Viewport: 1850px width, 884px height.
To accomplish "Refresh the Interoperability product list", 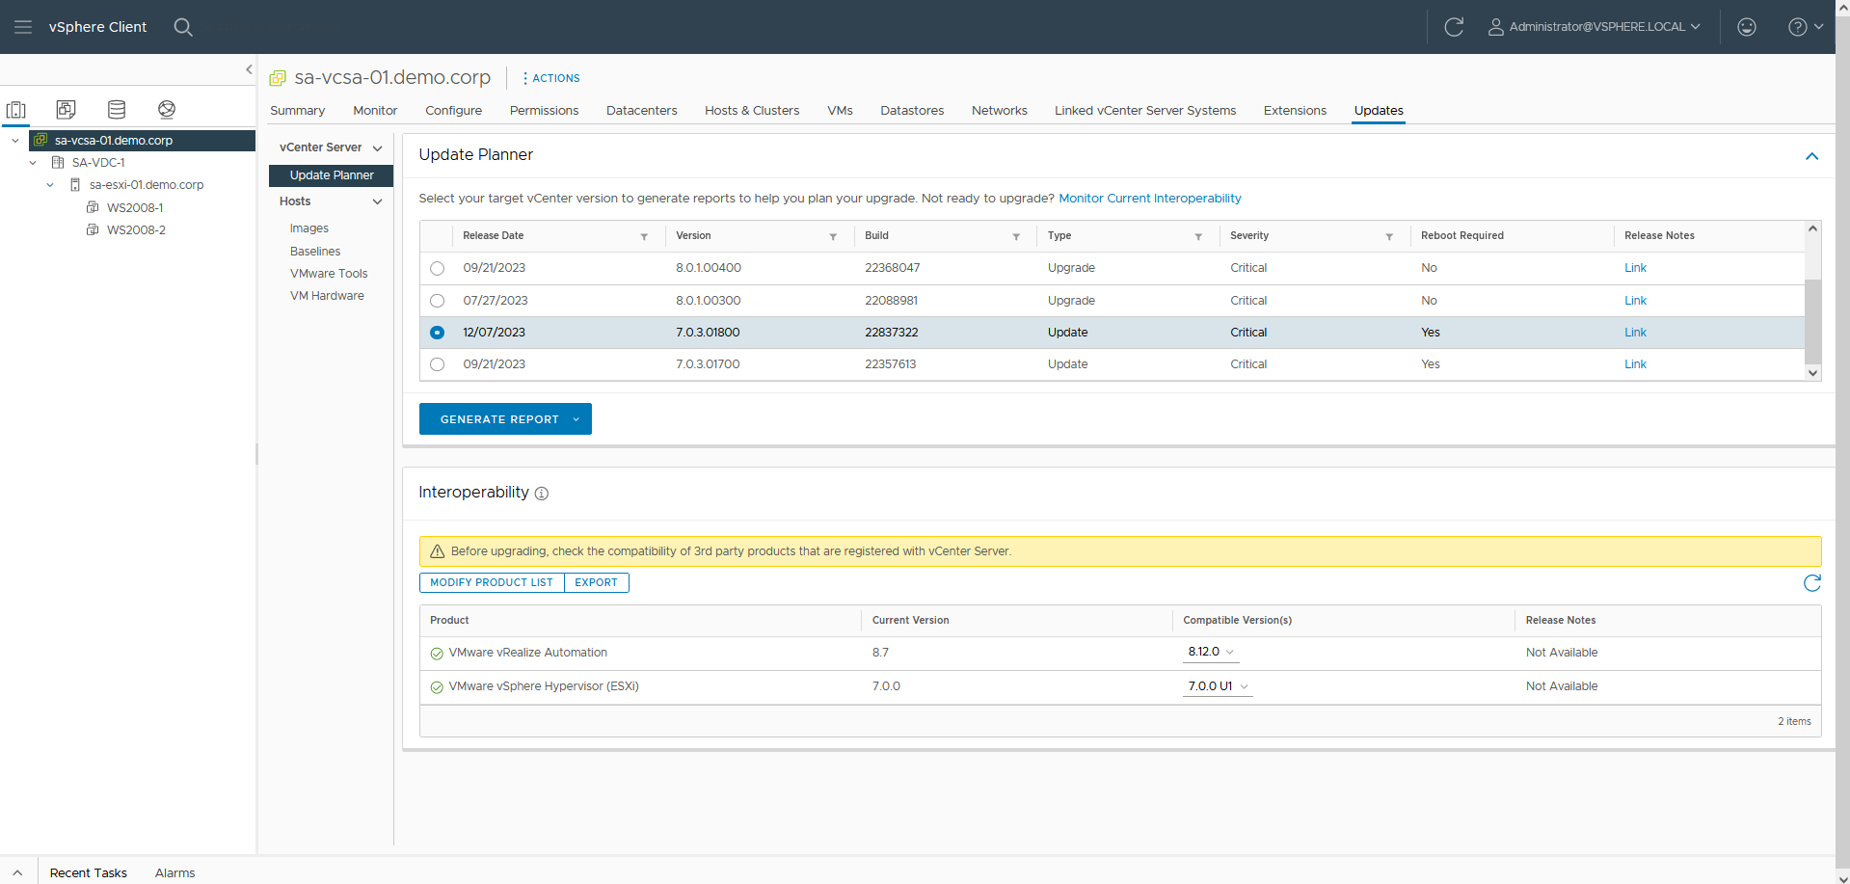I will (1812, 583).
